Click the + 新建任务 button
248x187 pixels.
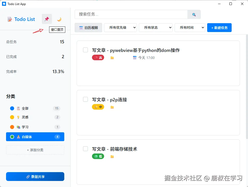219,28
